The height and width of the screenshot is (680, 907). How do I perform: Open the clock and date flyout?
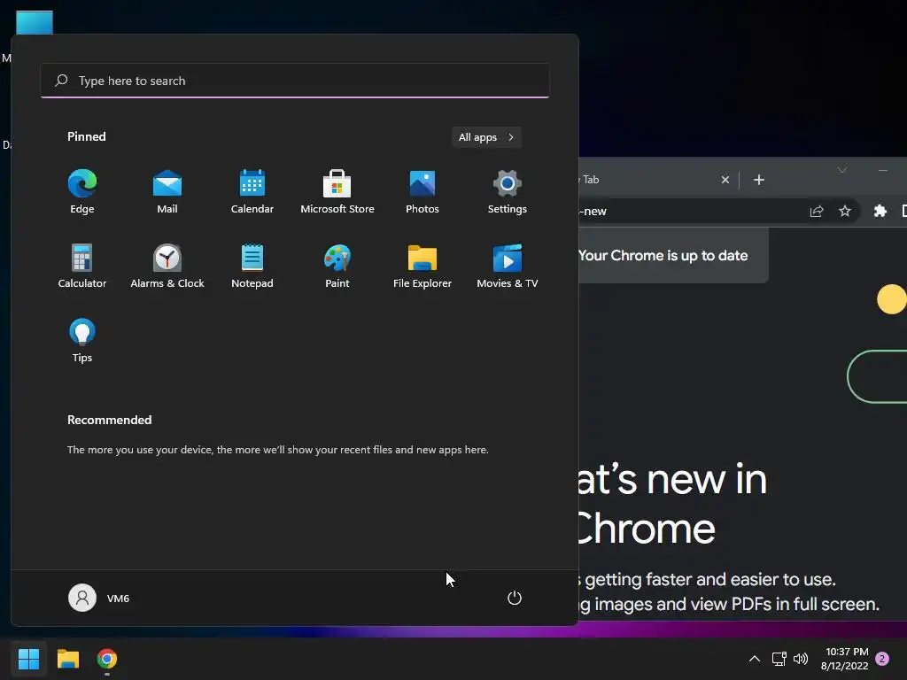(844, 659)
